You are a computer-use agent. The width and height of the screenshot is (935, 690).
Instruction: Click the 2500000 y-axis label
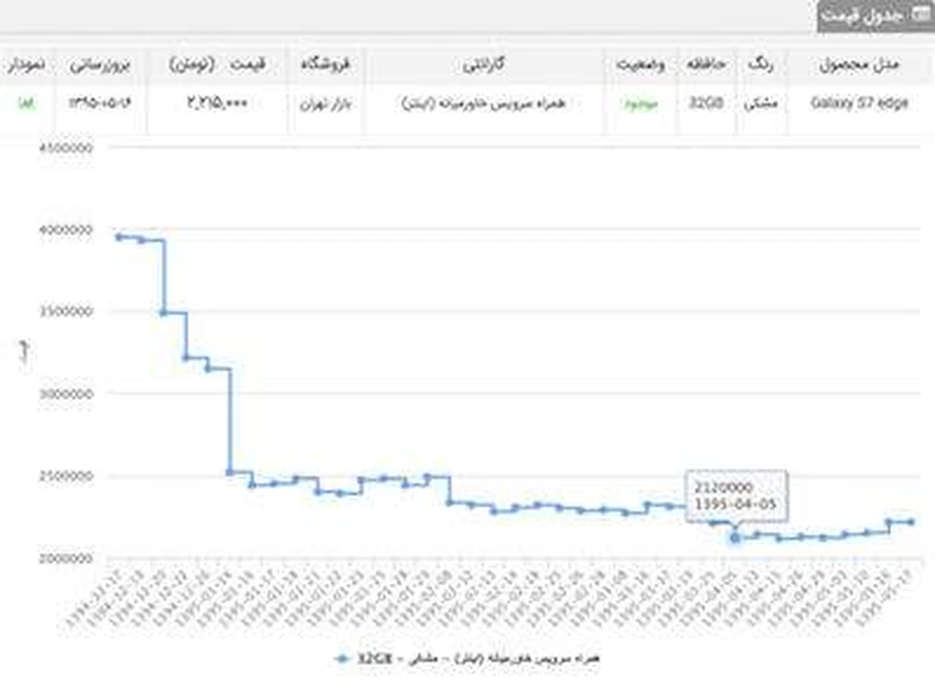tap(66, 476)
